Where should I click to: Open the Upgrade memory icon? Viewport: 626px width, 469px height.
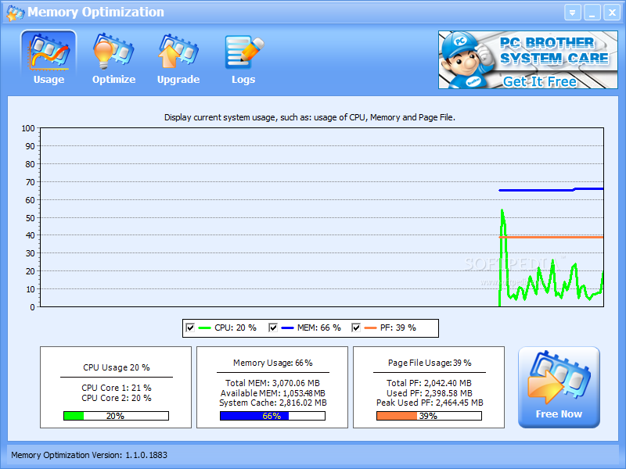tap(178, 58)
